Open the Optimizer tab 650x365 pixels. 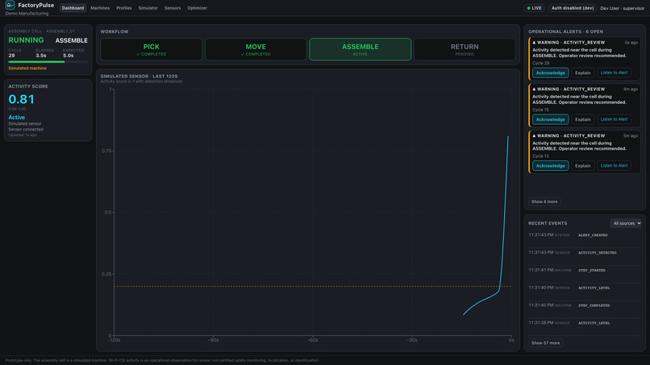pos(197,8)
